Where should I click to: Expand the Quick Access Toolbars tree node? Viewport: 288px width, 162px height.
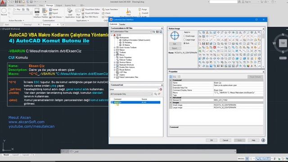click(115, 47)
